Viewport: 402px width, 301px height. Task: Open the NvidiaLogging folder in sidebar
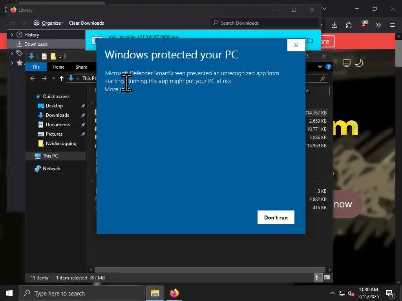(60, 143)
